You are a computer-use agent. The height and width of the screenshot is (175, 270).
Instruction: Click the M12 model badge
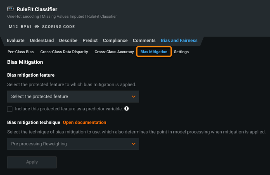[x=13, y=26]
